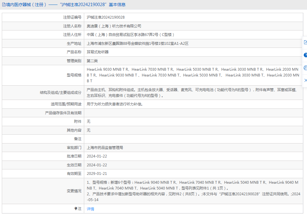Click the 注册证编号 label
Image resolution: width=307 pixels, height=216 pixels.
coord(72,17)
